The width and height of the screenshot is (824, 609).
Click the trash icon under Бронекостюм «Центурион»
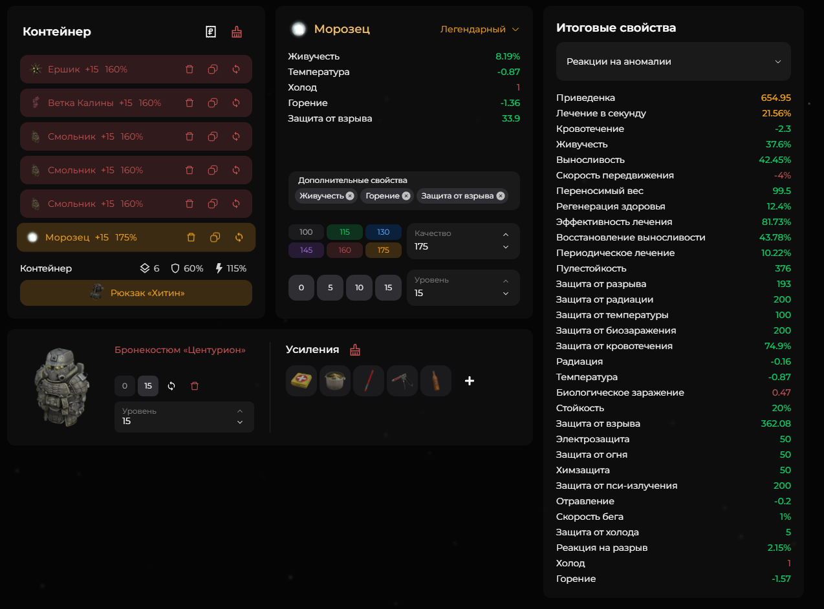(195, 386)
